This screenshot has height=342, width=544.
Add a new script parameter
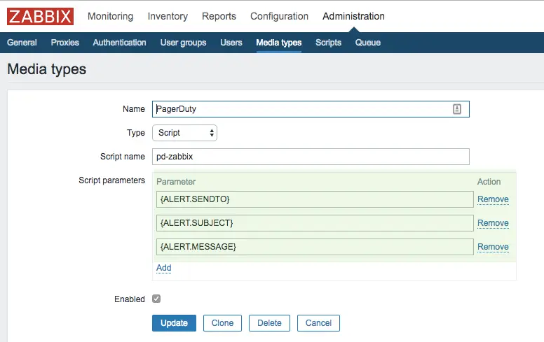164,268
